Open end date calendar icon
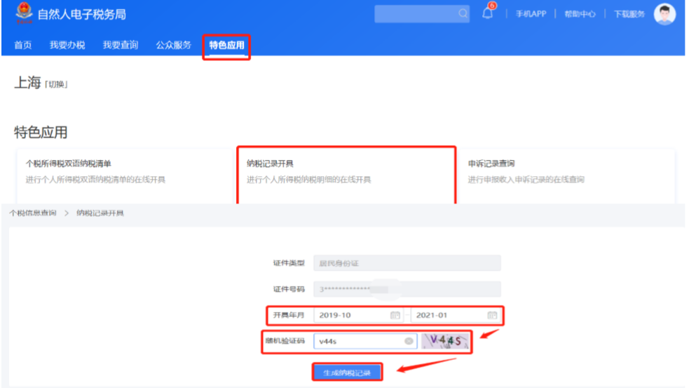Screen dimensions: 696x388 [x=492, y=315]
